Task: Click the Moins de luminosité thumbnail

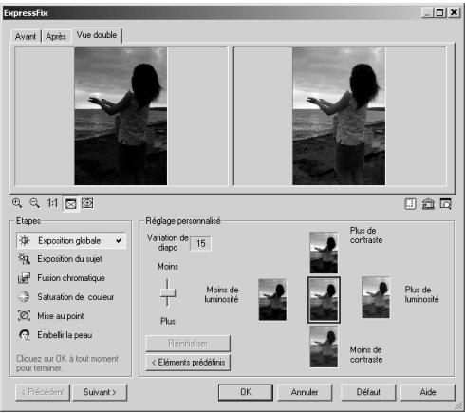Action: pyautogui.click(x=272, y=299)
